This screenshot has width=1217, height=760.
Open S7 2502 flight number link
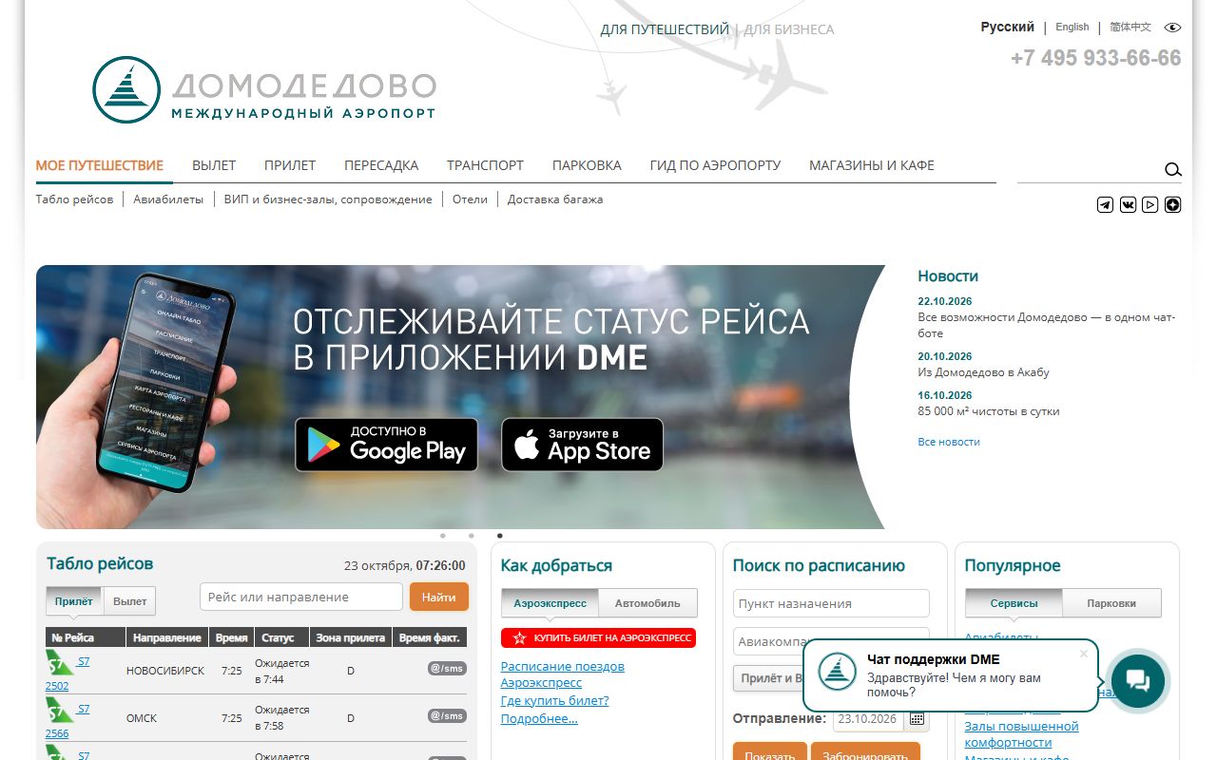[x=68, y=672]
